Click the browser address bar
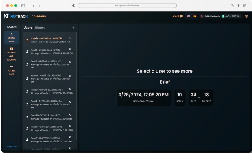 [x=127, y=6]
